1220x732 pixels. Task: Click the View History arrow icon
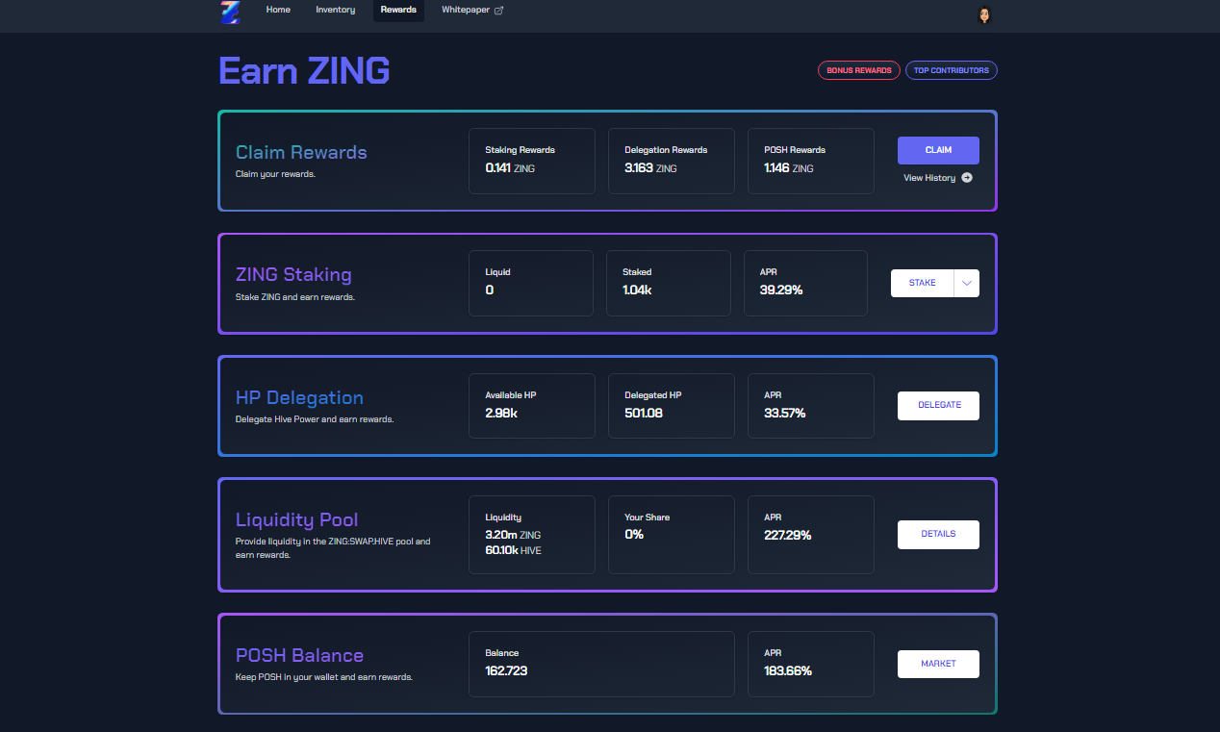967,178
